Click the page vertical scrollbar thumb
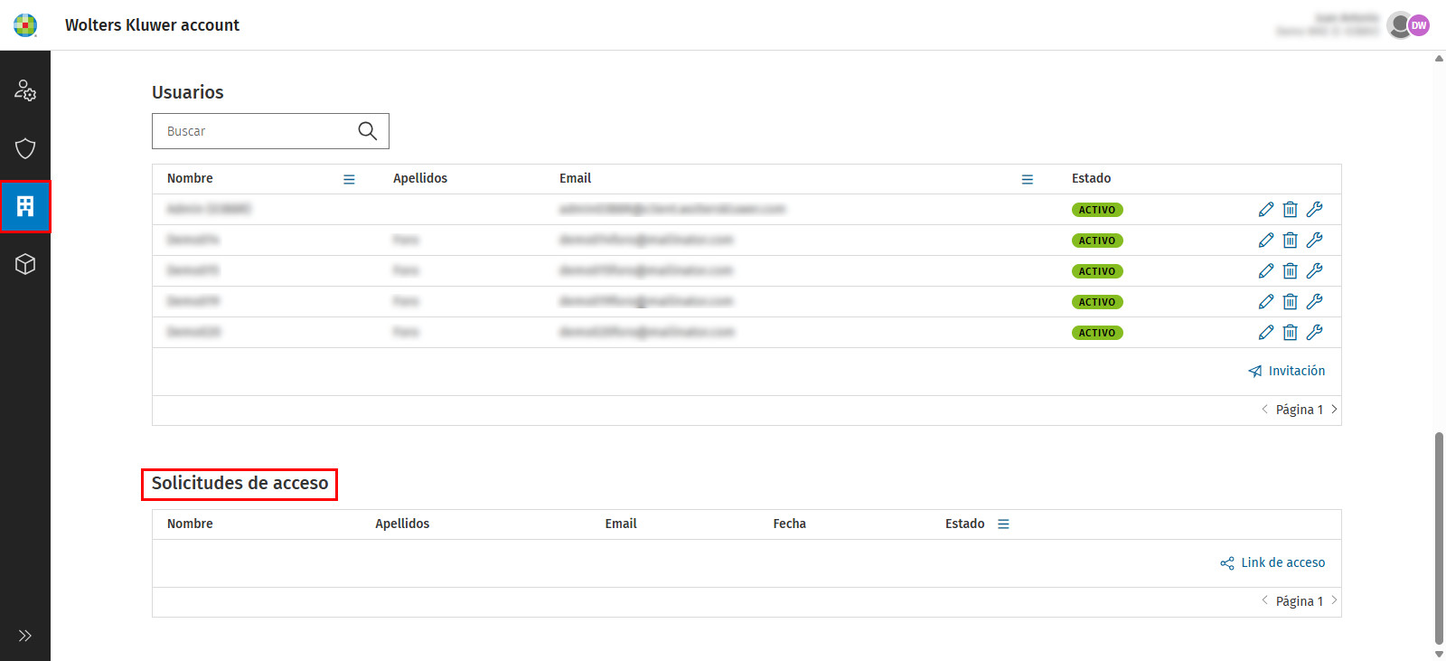 coord(1439,538)
